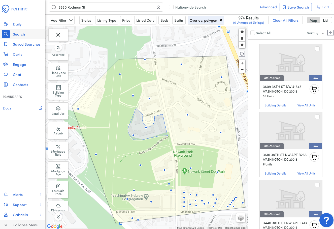
Task: Recenter map with the location target icon
Action: click(x=242, y=54)
